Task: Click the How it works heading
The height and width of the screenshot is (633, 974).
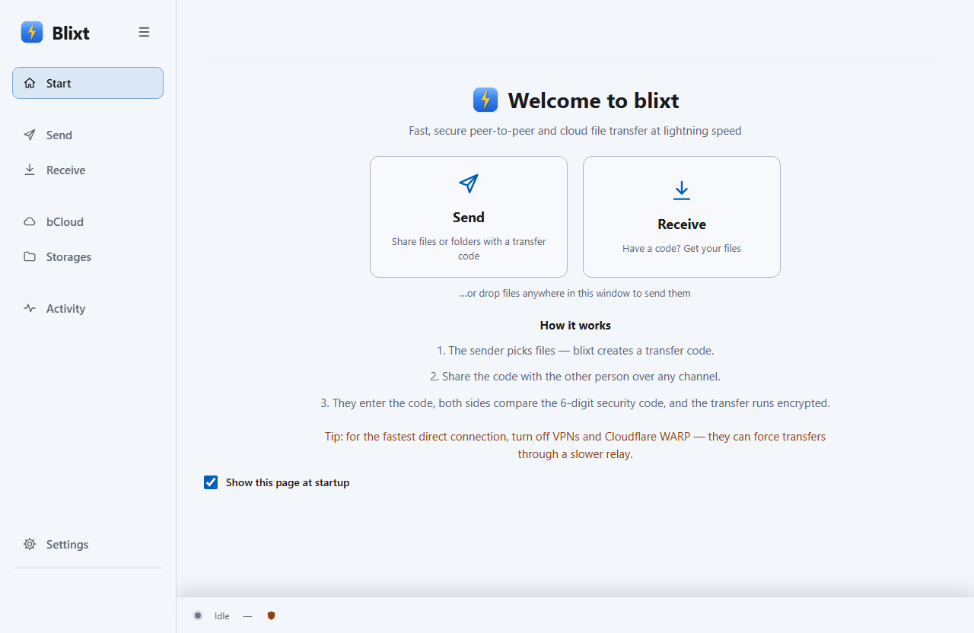Action: 575,325
